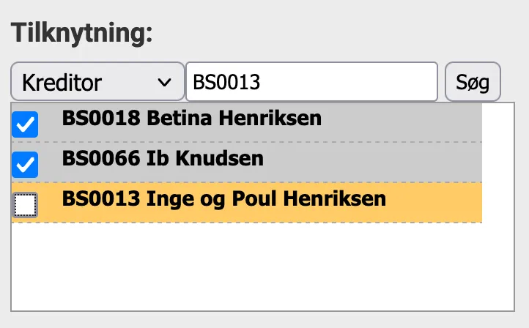Uncheck the BS0018 Betina Henriksen checkbox

(26, 125)
